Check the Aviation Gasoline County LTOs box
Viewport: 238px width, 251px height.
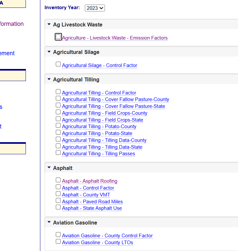click(x=58, y=242)
